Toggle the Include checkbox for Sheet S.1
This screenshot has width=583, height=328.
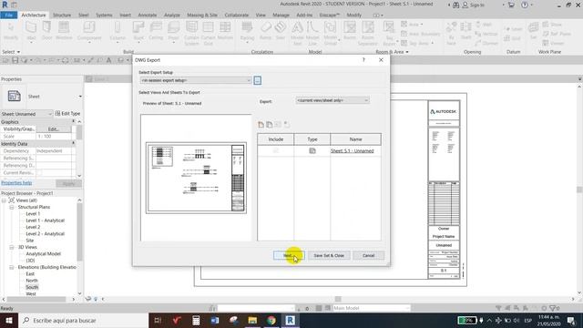point(275,150)
